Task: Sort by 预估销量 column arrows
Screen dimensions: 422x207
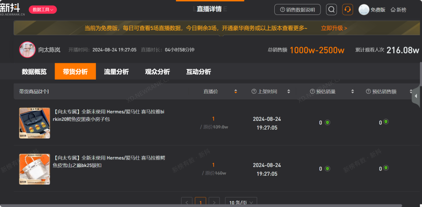Action: [353, 91]
